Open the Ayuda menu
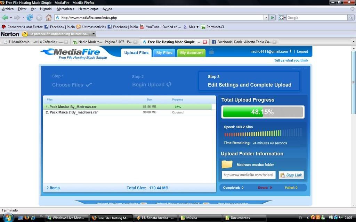Screen dimensions: 356x222 point(107,9)
